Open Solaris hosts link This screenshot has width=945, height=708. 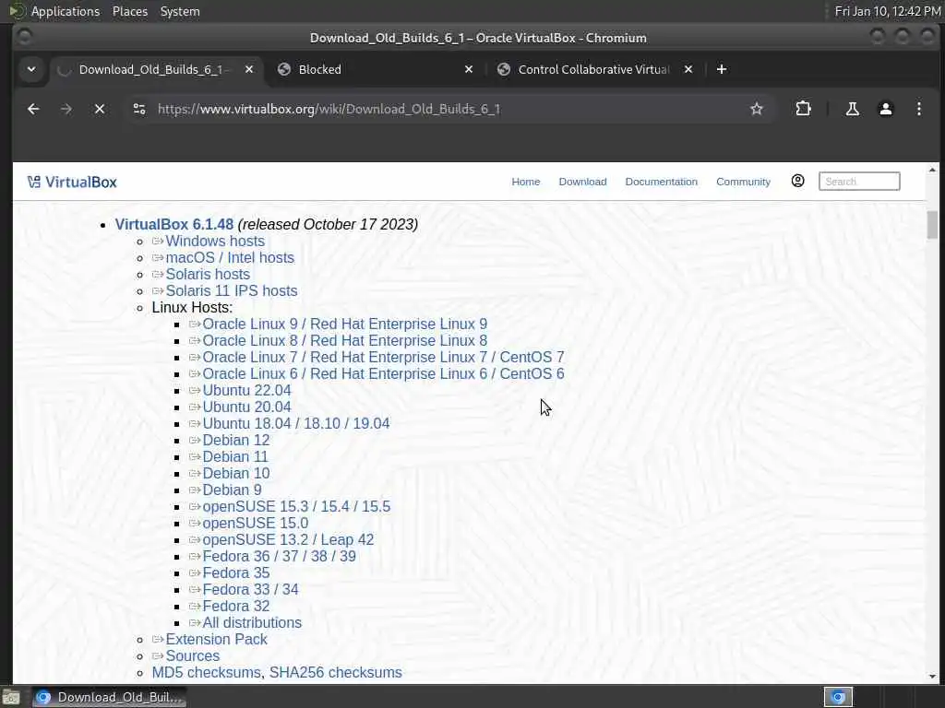208,274
